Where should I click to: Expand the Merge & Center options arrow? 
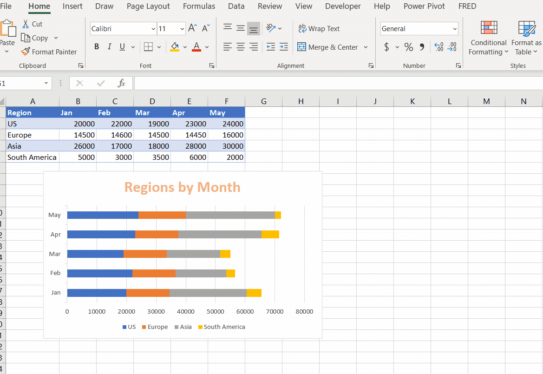tap(366, 47)
